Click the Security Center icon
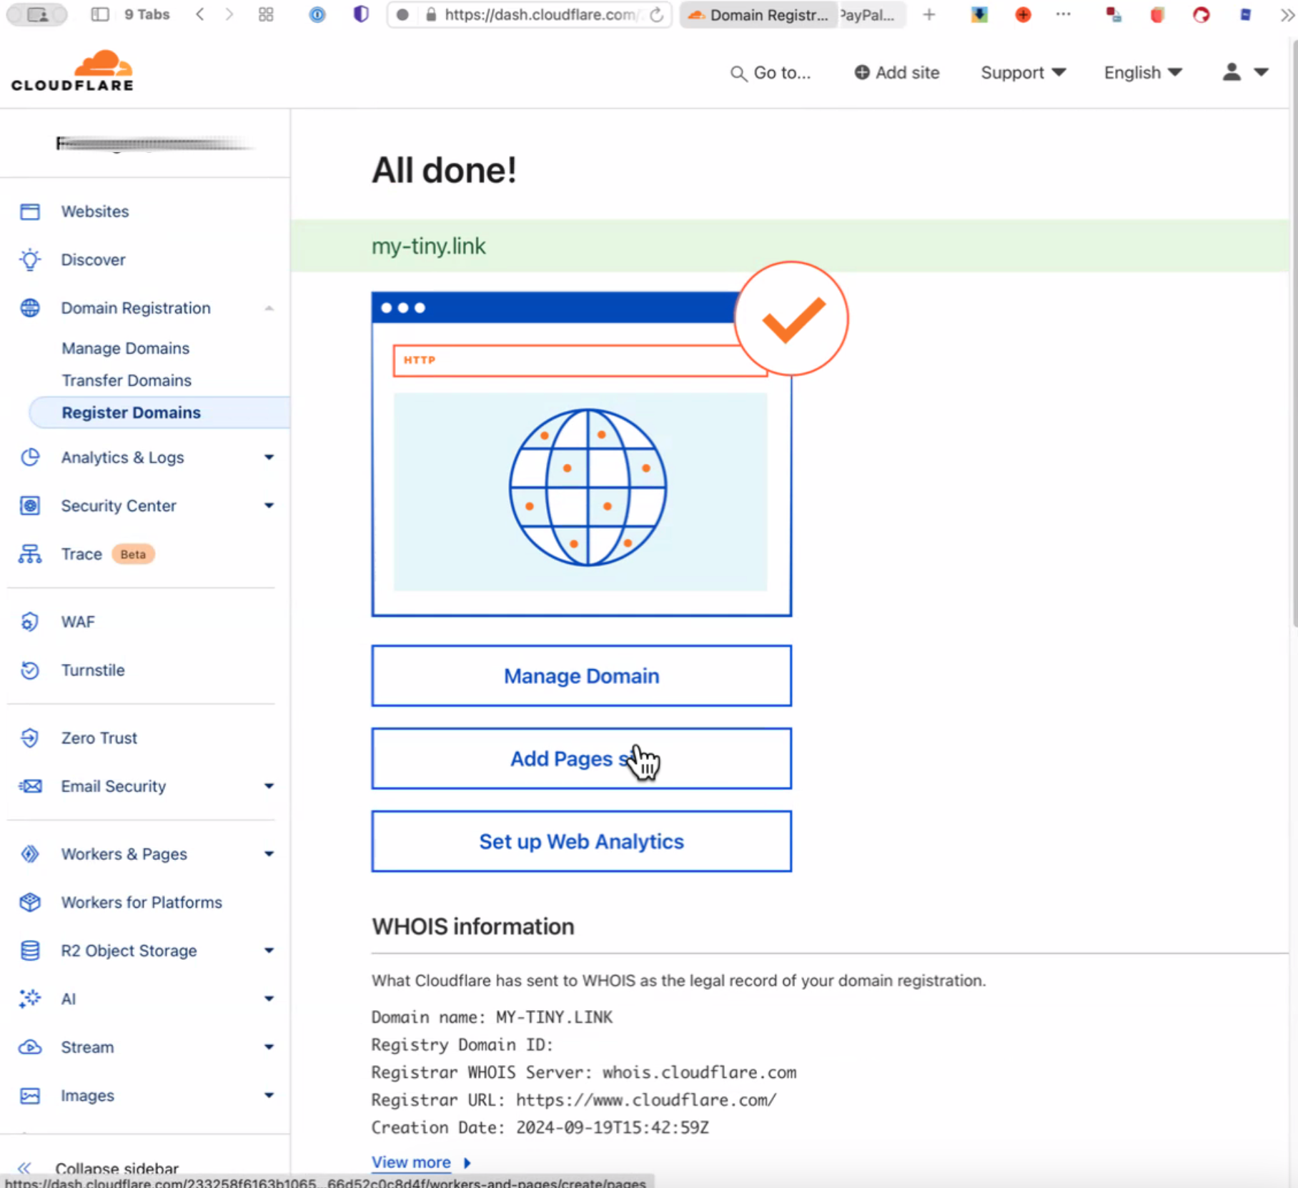The width and height of the screenshot is (1298, 1188). click(x=30, y=505)
